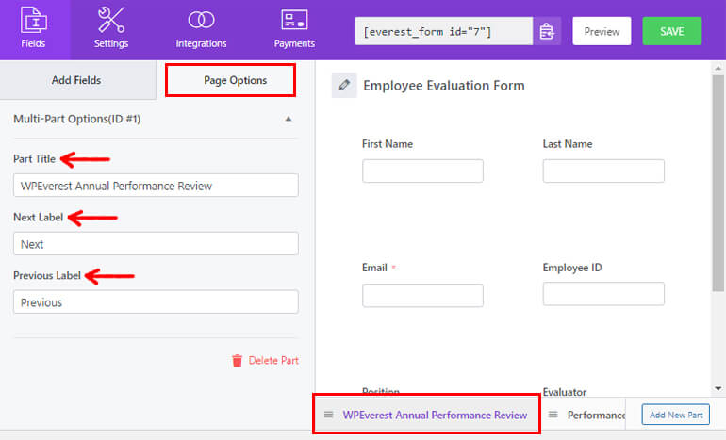Click the Part Title input field
The height and width of the screenshot is (440, 726).
pos(156,186)
